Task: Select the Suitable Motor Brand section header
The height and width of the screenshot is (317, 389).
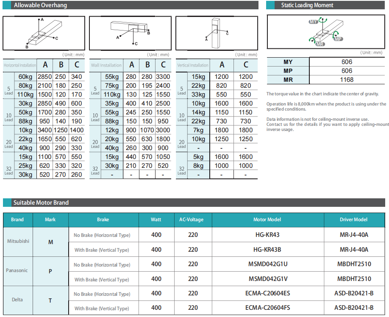Action: 41,203
